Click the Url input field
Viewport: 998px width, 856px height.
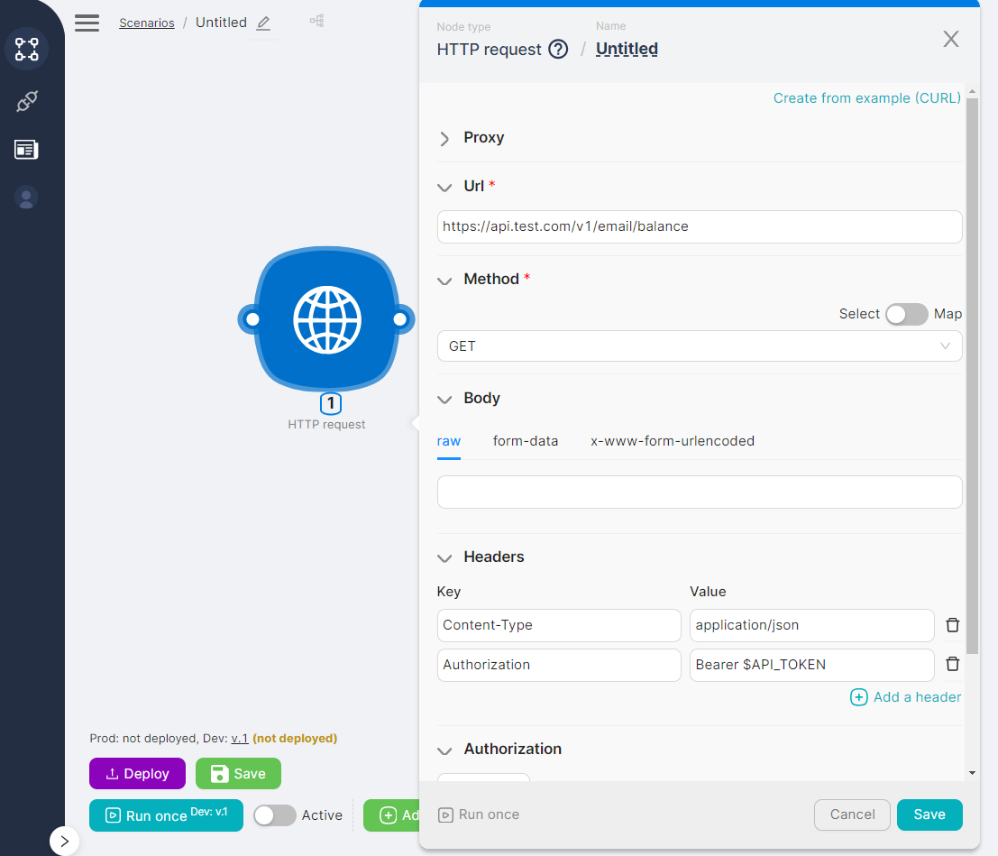point(699,226)
